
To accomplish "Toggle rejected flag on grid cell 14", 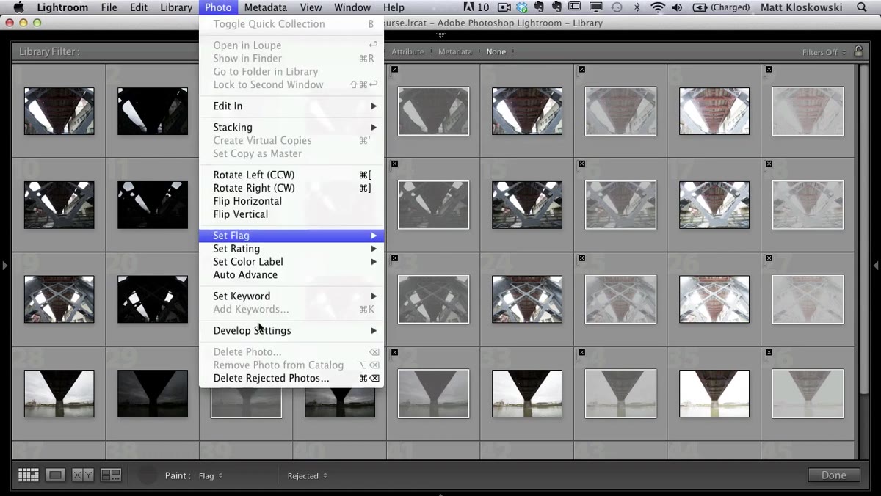I will [394, 164].
